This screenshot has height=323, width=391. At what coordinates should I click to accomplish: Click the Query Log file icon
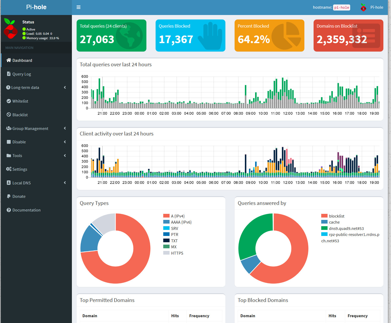click(9, 74)
